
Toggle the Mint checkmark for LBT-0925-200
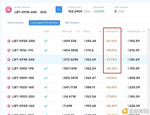(x=46, y=41)
